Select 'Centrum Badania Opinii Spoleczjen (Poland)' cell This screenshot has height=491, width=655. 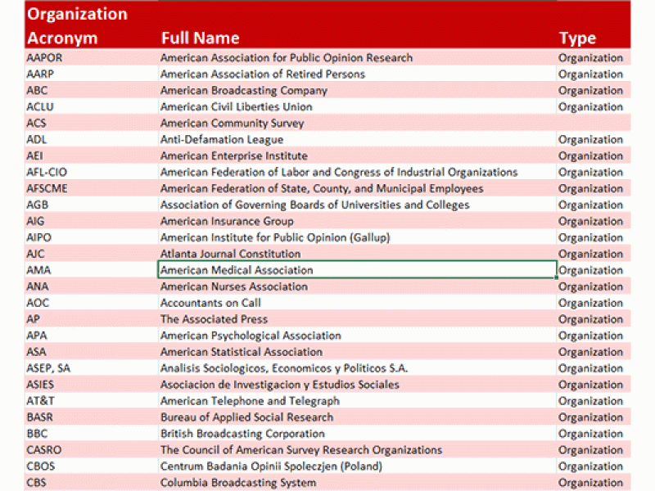357,466
